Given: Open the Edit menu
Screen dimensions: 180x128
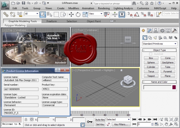Looking at the screenshot, I should pos(15,8).
